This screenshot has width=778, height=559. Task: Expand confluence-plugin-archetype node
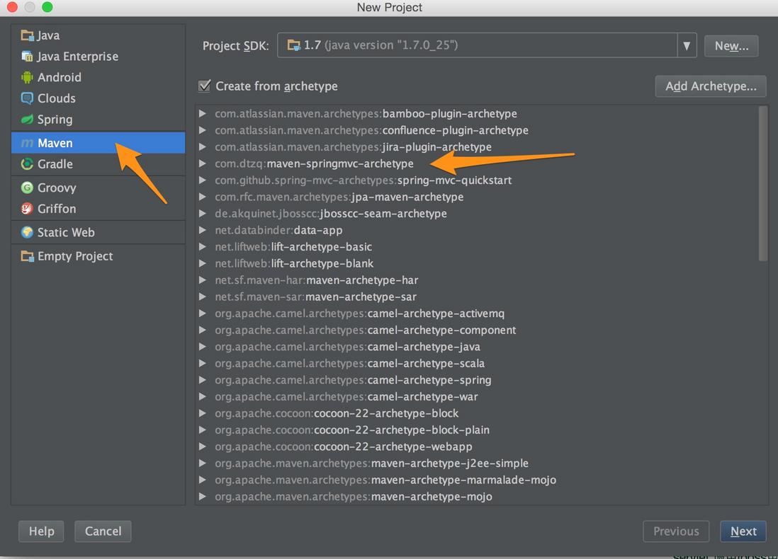tap(203, 130)
